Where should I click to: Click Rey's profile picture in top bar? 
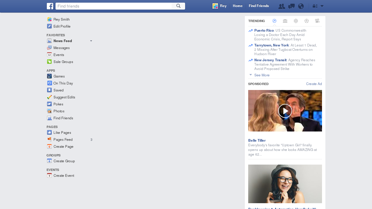[215, 6]
